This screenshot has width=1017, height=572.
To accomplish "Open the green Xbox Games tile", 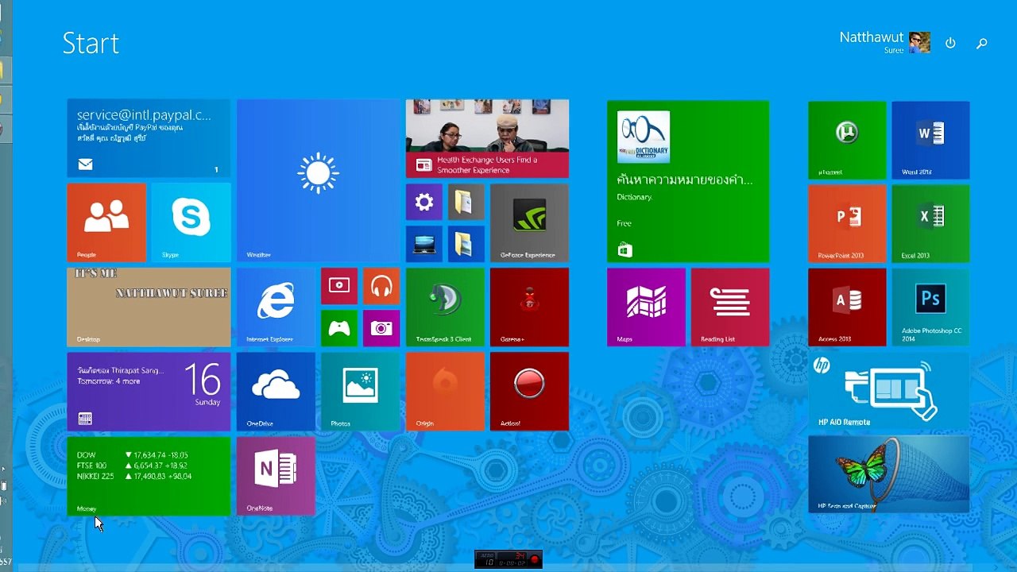I will [x=339, y=328].
